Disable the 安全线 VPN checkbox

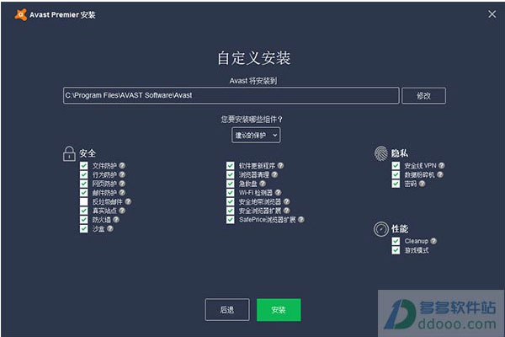396,165
